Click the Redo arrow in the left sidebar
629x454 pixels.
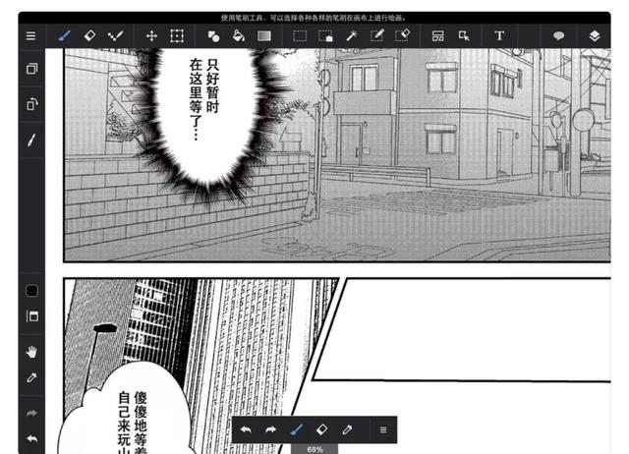(x=31, y=413)
